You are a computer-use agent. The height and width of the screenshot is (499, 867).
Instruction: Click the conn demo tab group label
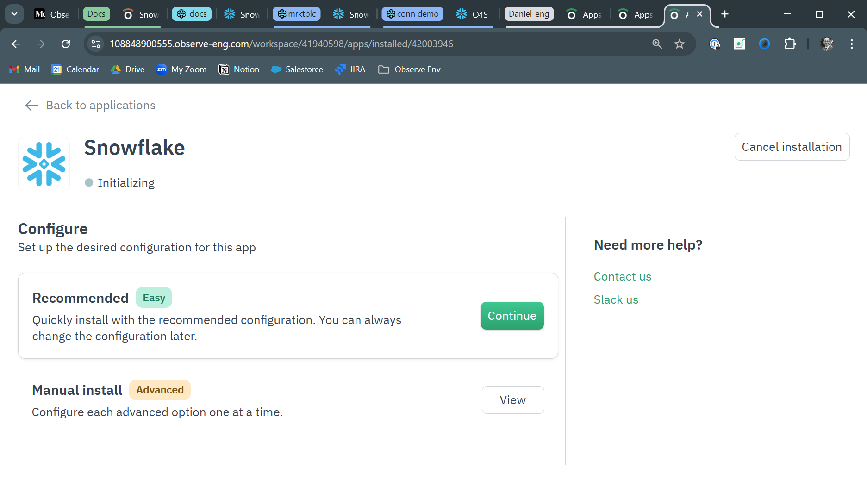click(x=412, y=14)
